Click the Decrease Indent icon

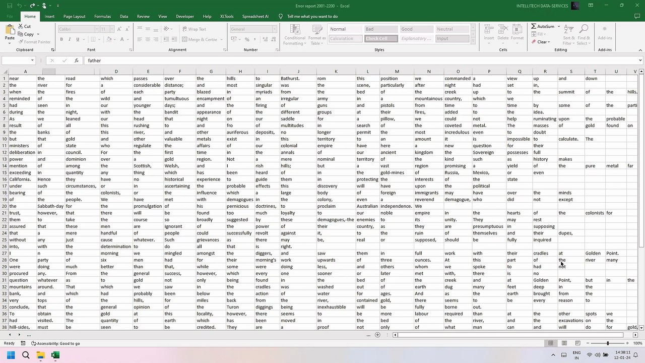click(166, 39)
